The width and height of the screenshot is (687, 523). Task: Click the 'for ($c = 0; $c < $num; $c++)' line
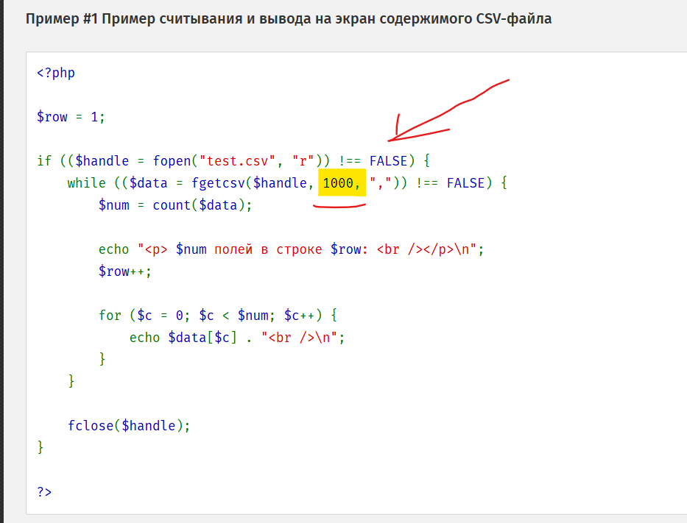[x=218, y=315]
